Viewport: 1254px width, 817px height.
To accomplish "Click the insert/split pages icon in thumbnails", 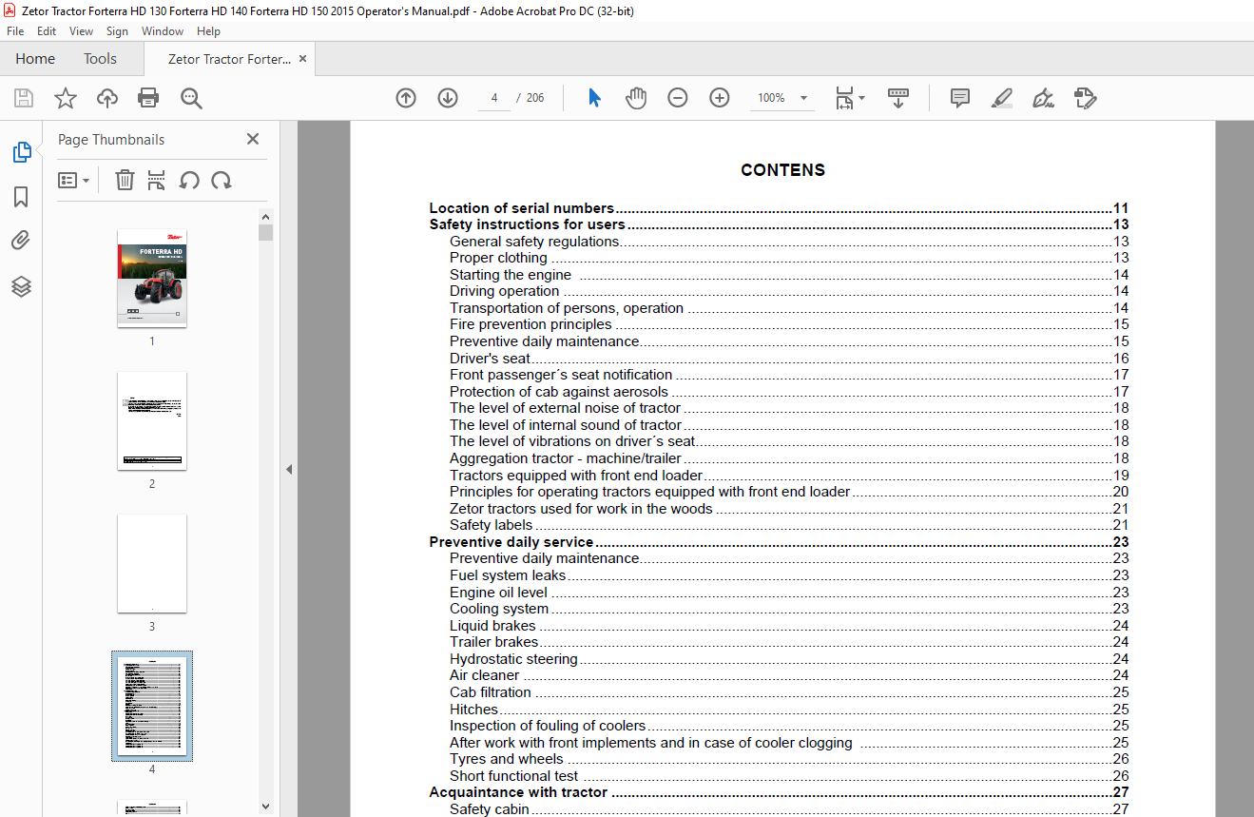I will (157, 180).
